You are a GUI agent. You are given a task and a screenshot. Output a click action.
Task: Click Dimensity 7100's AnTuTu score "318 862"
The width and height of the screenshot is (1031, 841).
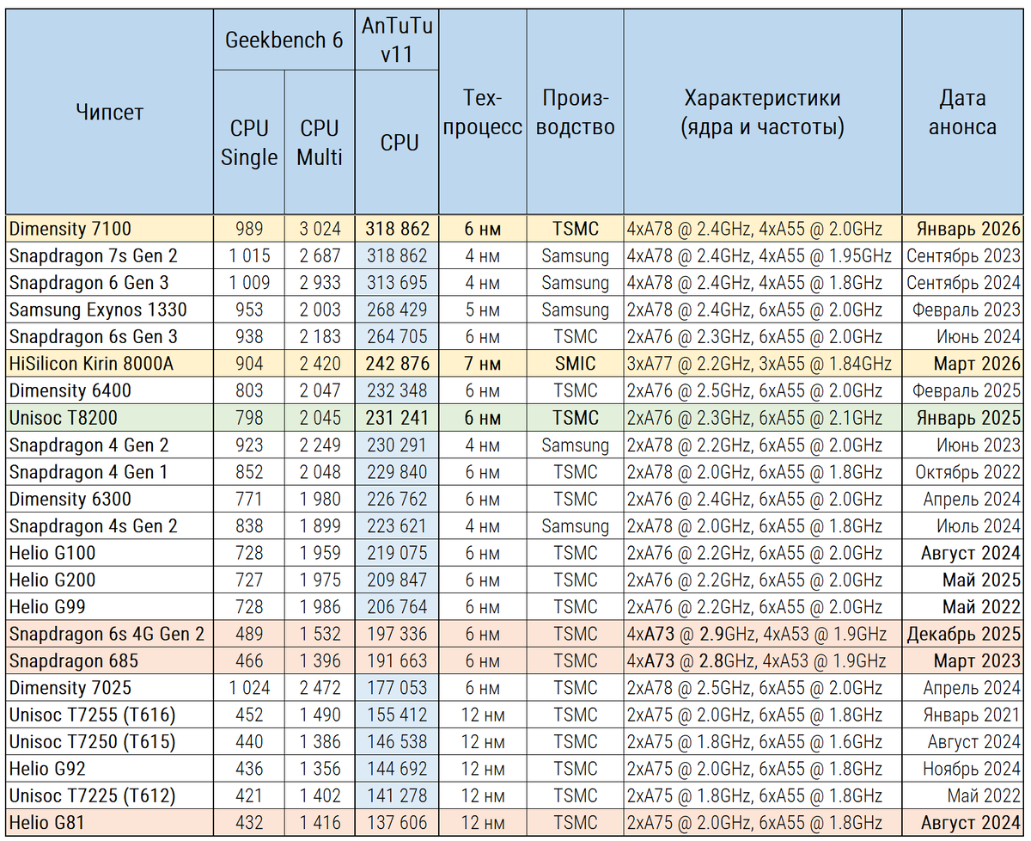click(x=396, y=229)
